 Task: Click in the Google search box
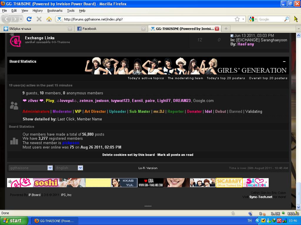[271, 19]
